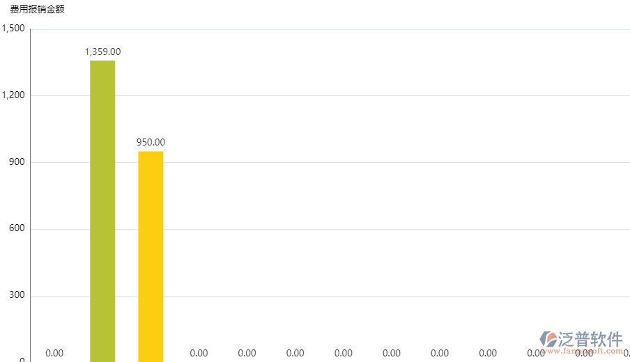
Task: Click the 0.00 label right of yellow bar
Action: (199, 353)
